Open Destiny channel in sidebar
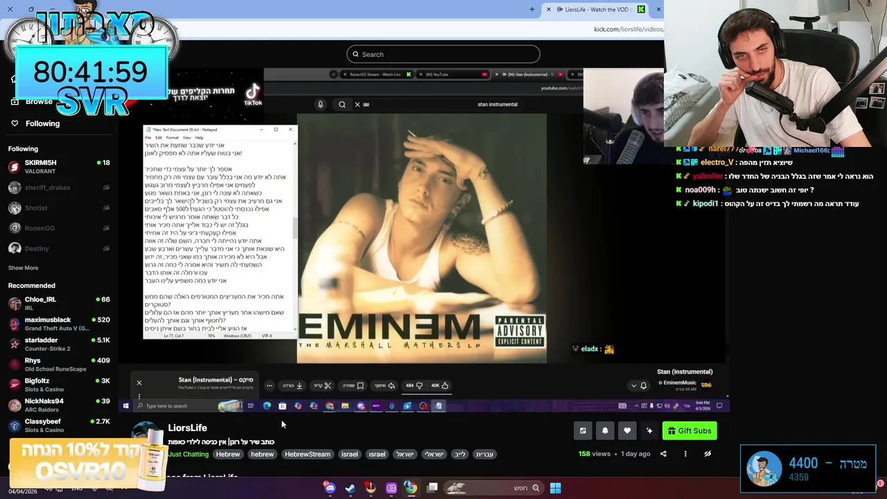The width and height of the screenshot is (887, 499). point(59,248)
